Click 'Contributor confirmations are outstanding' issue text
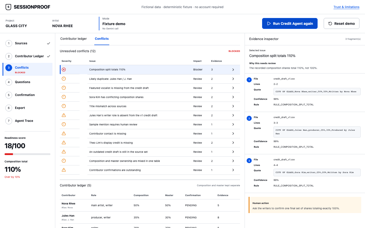This screenshot has width=365, height=228. (115, 170)
